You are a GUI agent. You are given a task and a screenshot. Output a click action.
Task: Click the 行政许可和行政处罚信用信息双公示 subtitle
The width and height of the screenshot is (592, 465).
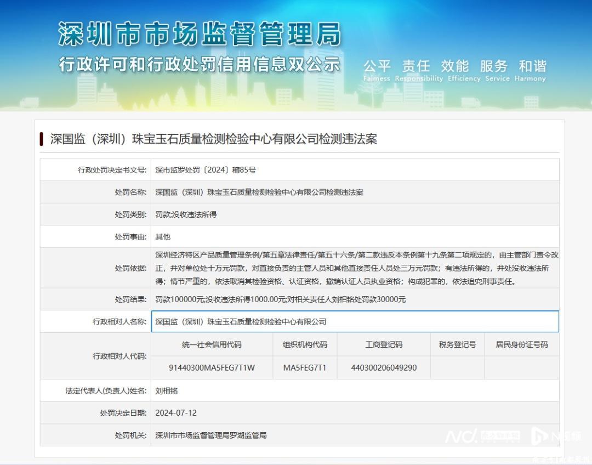199,65
